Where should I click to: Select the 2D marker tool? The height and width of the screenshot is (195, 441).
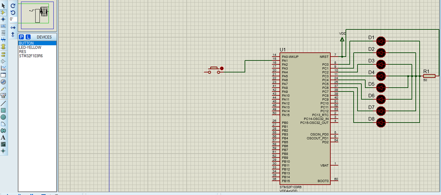tap(3, 151)
